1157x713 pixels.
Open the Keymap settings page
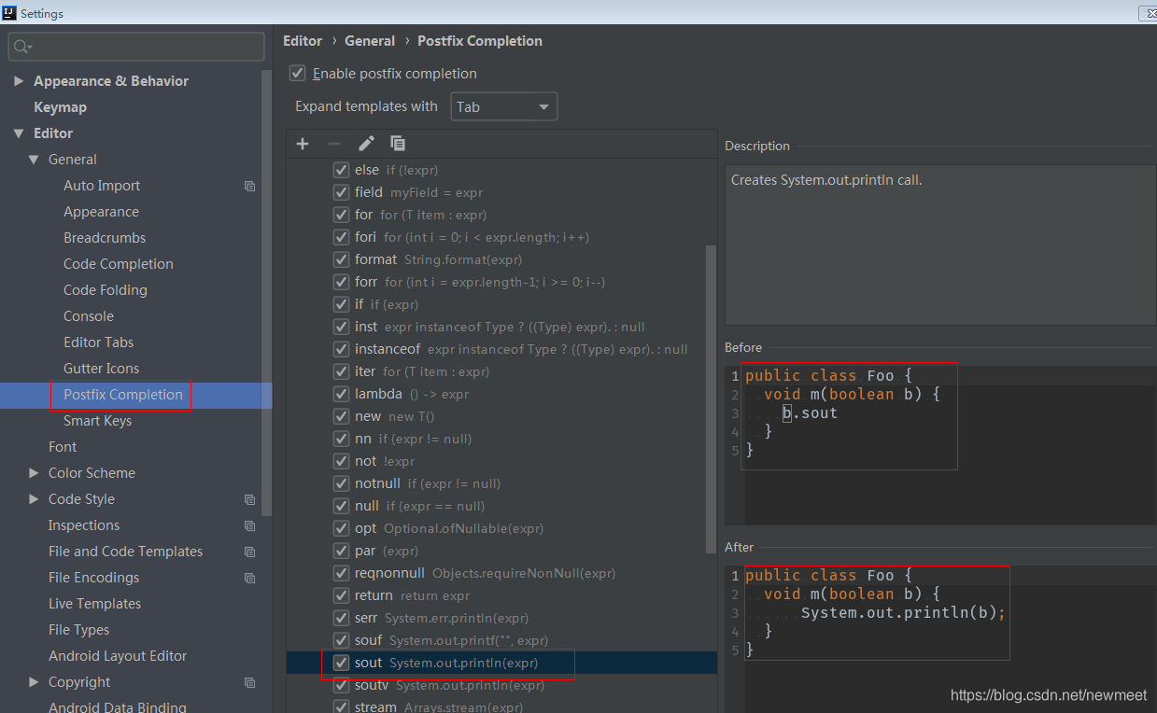[60, 107]
